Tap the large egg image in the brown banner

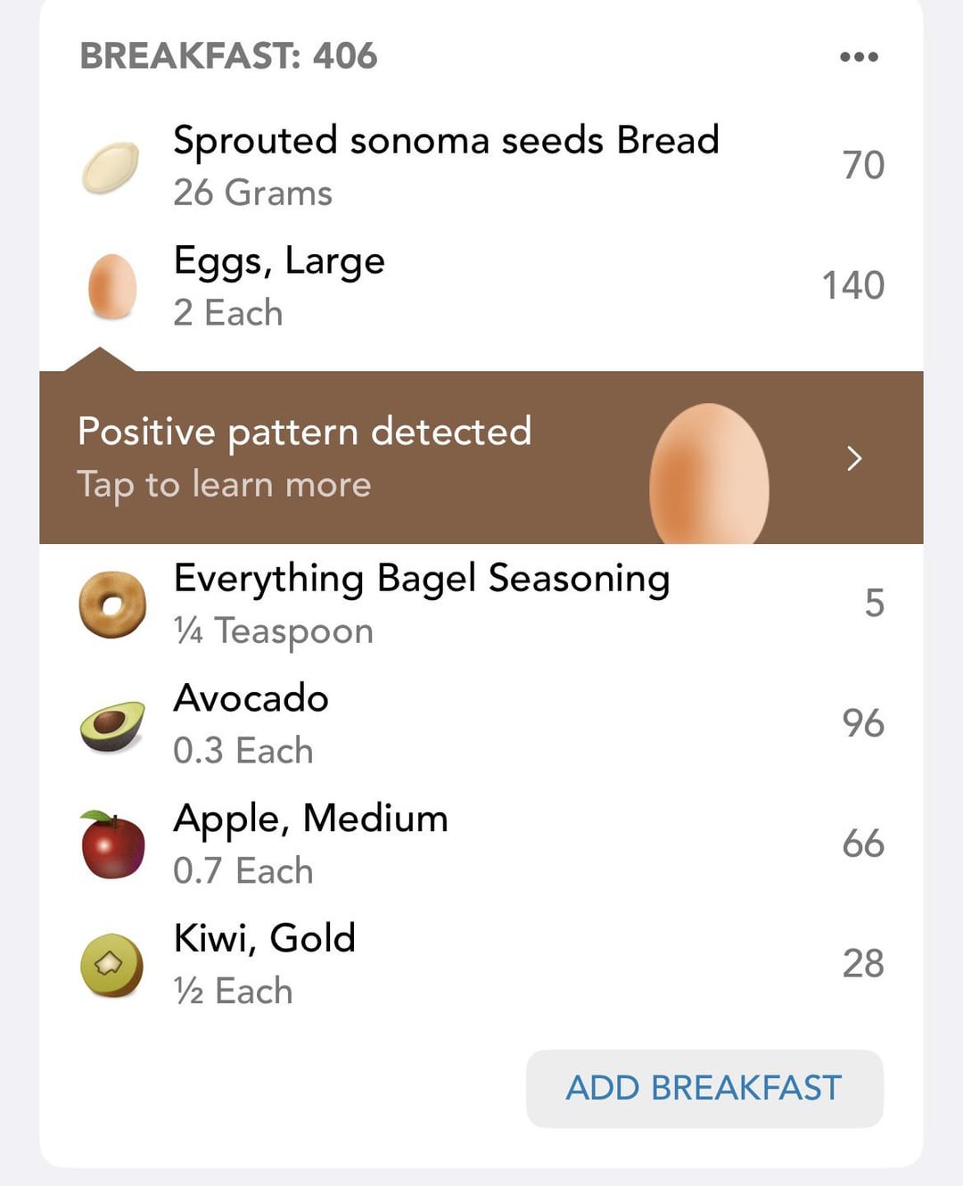(709, 474)
